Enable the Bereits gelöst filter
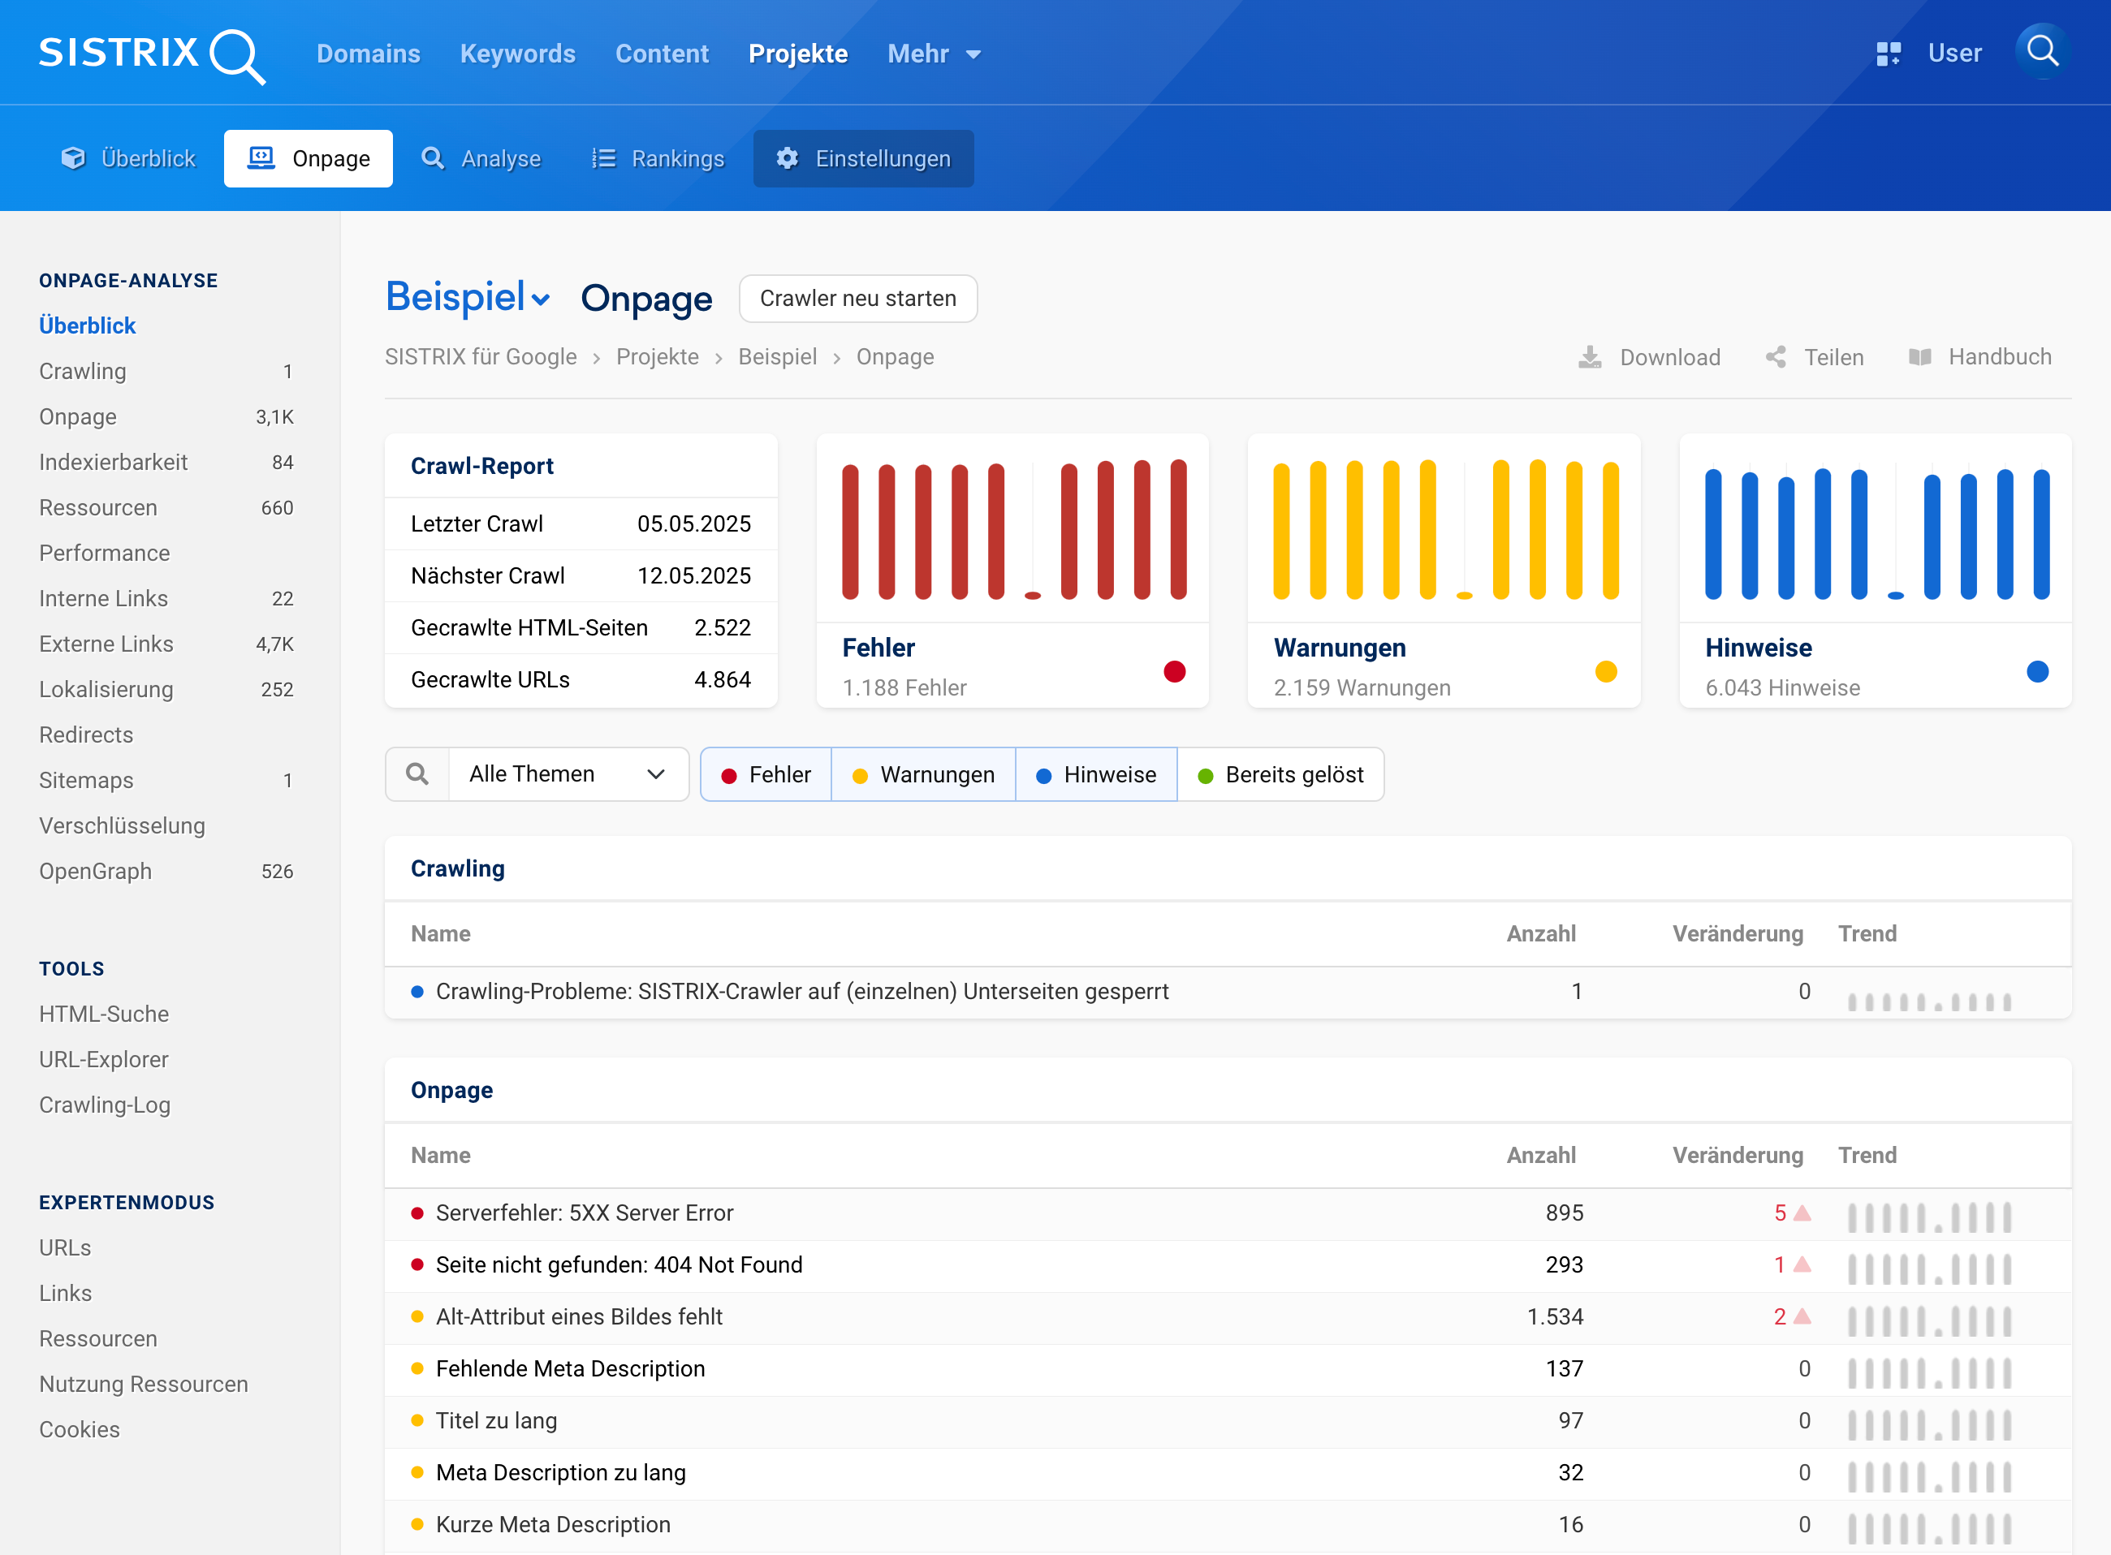 pos(1280,775)
